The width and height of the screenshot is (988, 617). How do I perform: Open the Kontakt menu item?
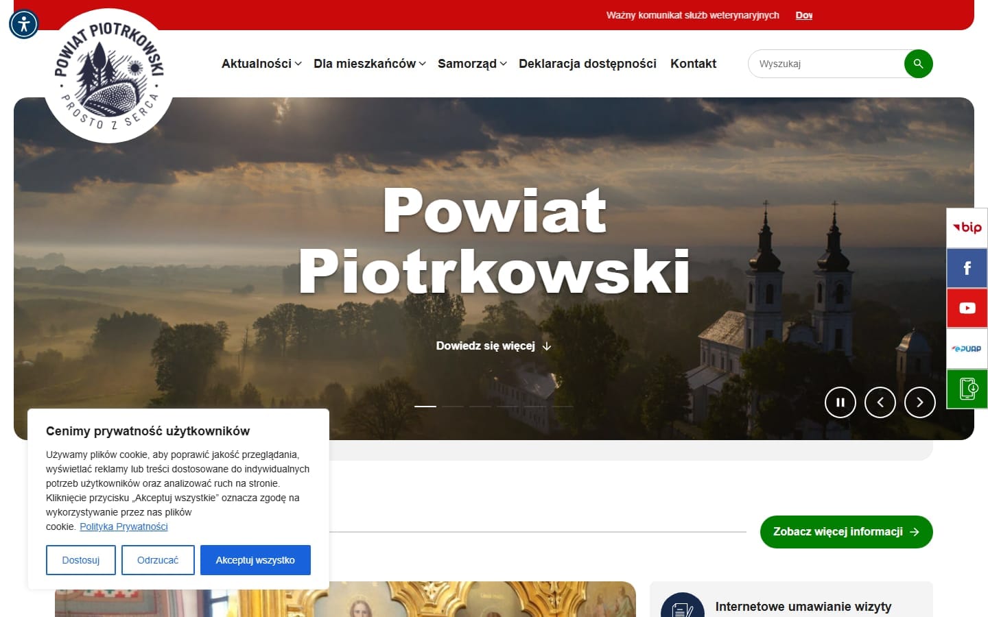point(693,64)
